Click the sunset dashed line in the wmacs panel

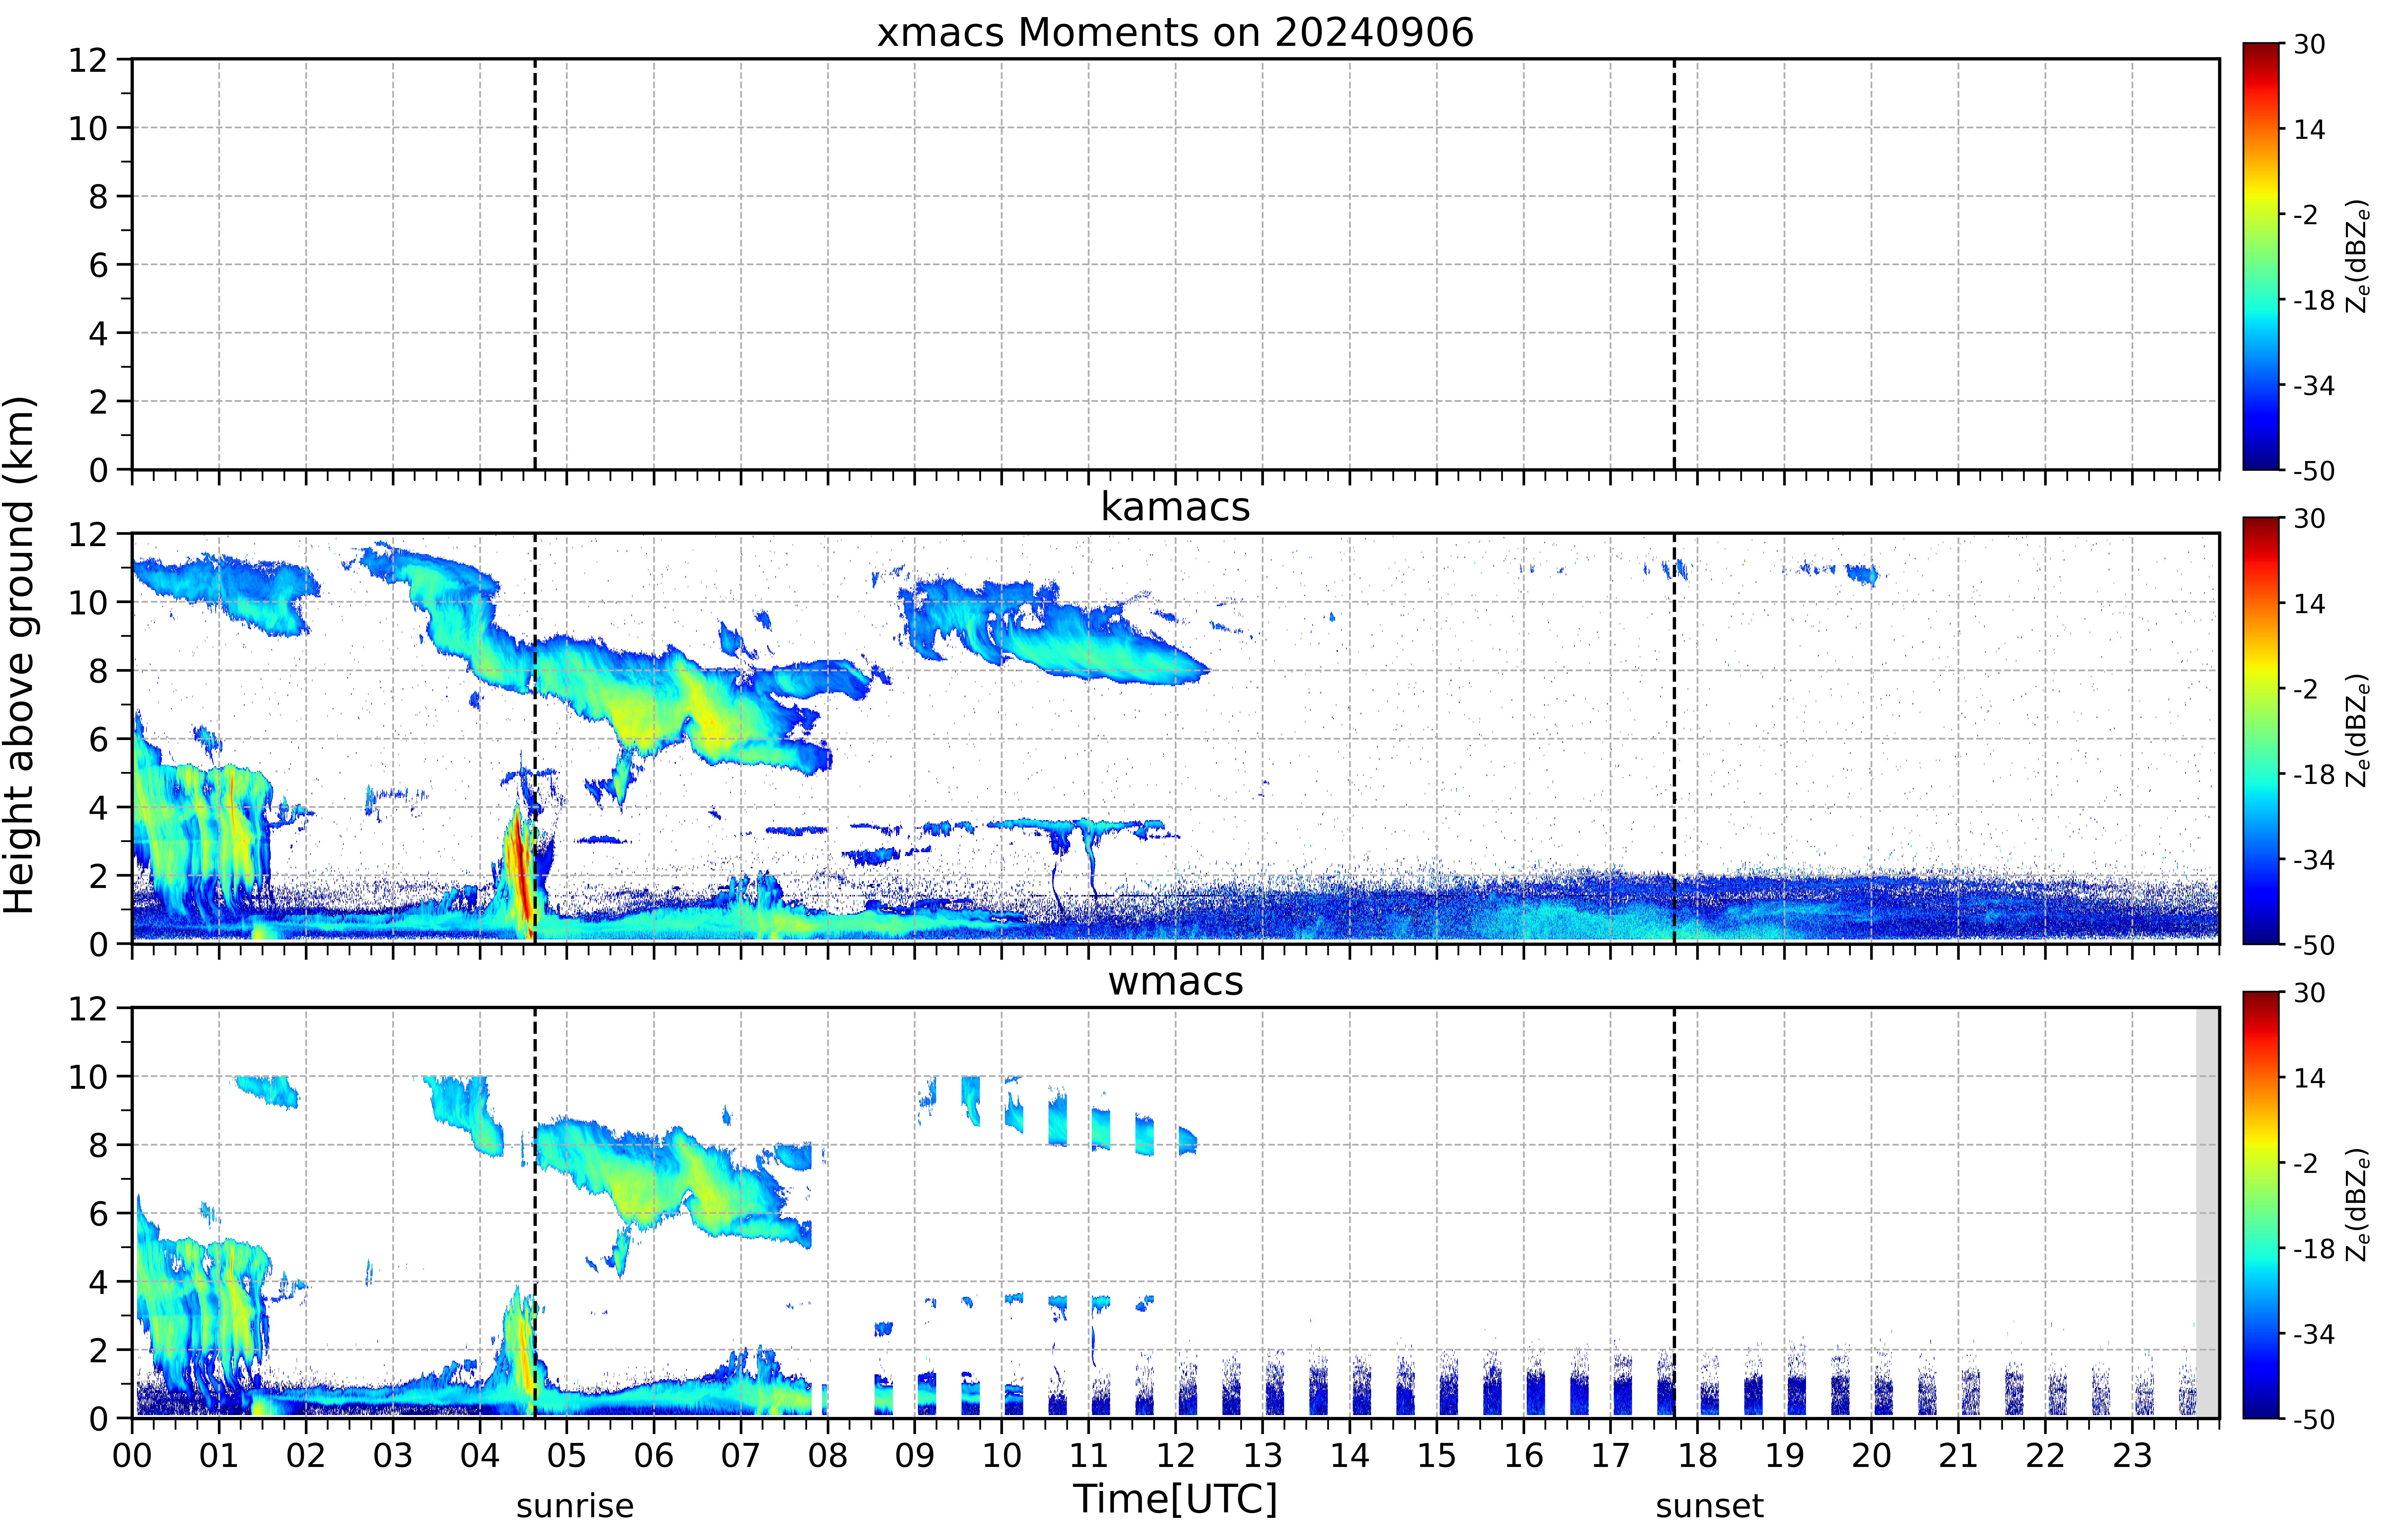point(1674,1213)
